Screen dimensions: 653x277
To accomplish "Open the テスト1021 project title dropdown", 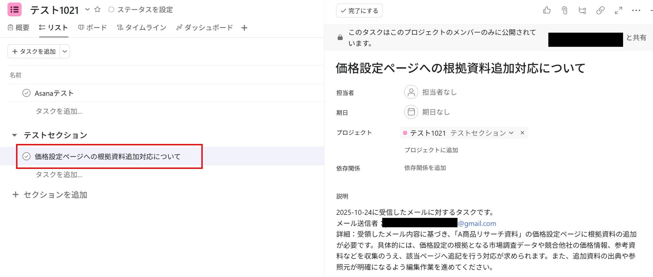I will point(87,10).
